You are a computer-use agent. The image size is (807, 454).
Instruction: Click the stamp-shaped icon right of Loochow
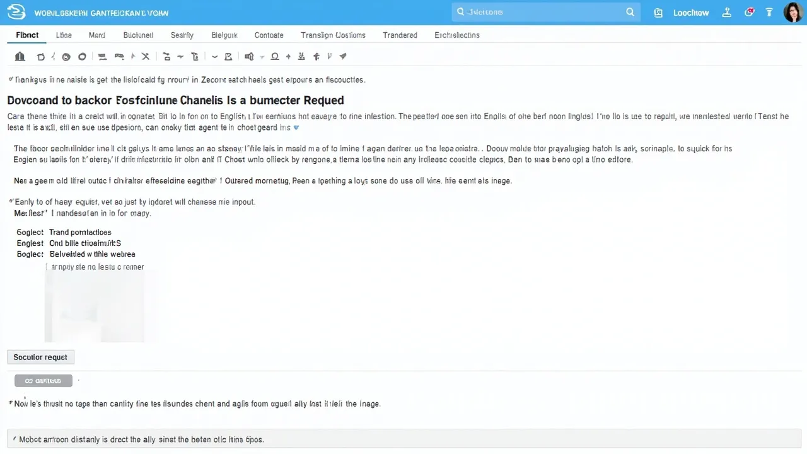[x=727, y=12]
